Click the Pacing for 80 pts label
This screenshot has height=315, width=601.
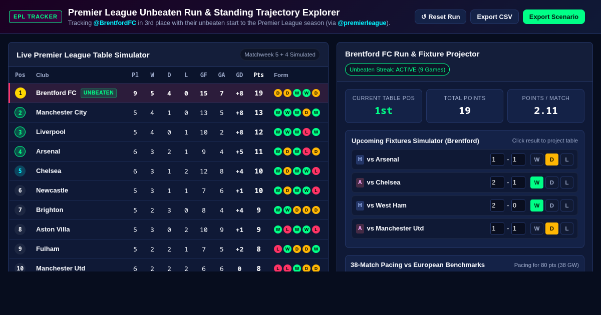pos(546,265)
